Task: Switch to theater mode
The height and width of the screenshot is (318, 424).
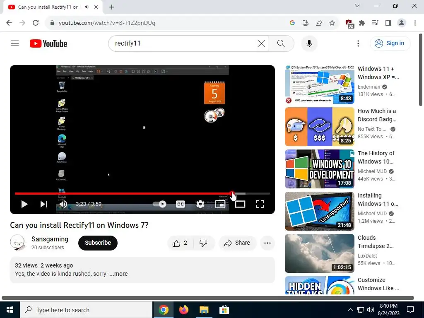Action: point(240,204)
